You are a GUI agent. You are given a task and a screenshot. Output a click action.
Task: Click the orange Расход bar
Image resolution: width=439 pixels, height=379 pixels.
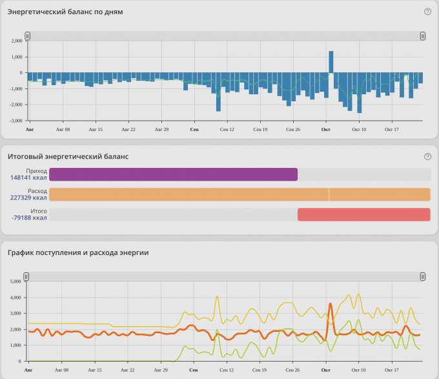point(240,194)
